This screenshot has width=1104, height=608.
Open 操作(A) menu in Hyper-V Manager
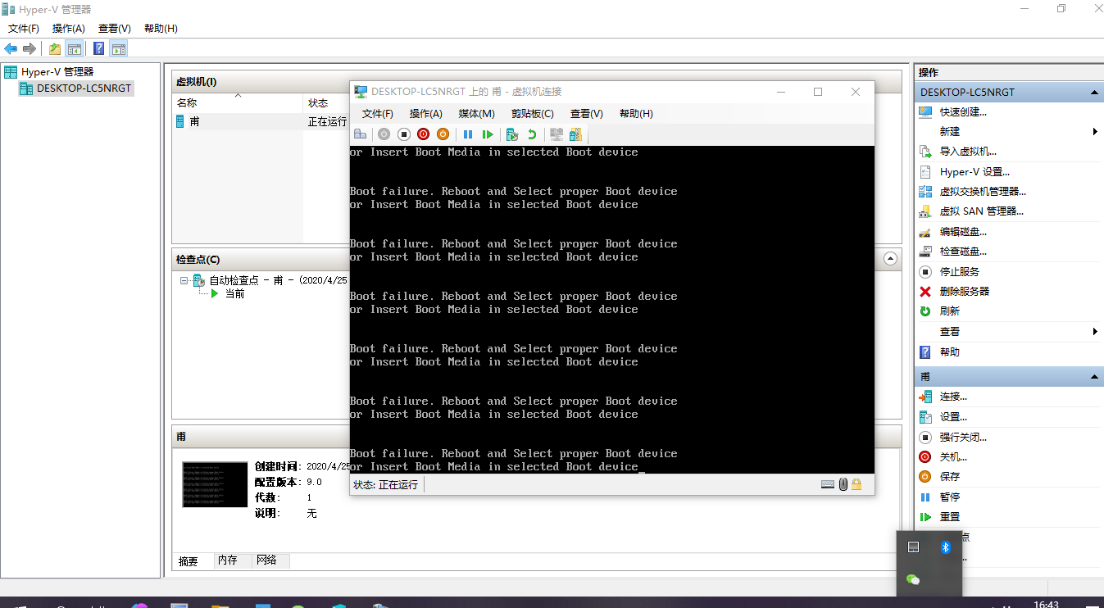[x=69, y=29]
